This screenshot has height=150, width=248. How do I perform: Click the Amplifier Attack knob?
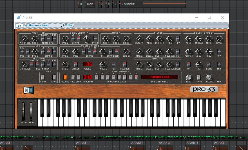coord(139,64)
